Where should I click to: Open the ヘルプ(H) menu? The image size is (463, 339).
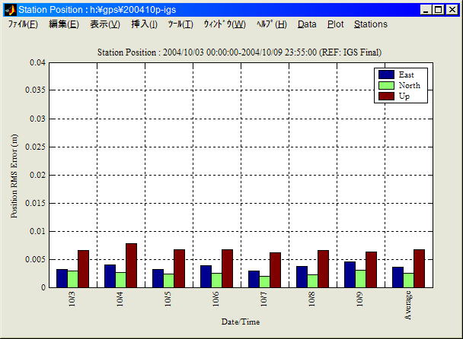tap(271, 24)
